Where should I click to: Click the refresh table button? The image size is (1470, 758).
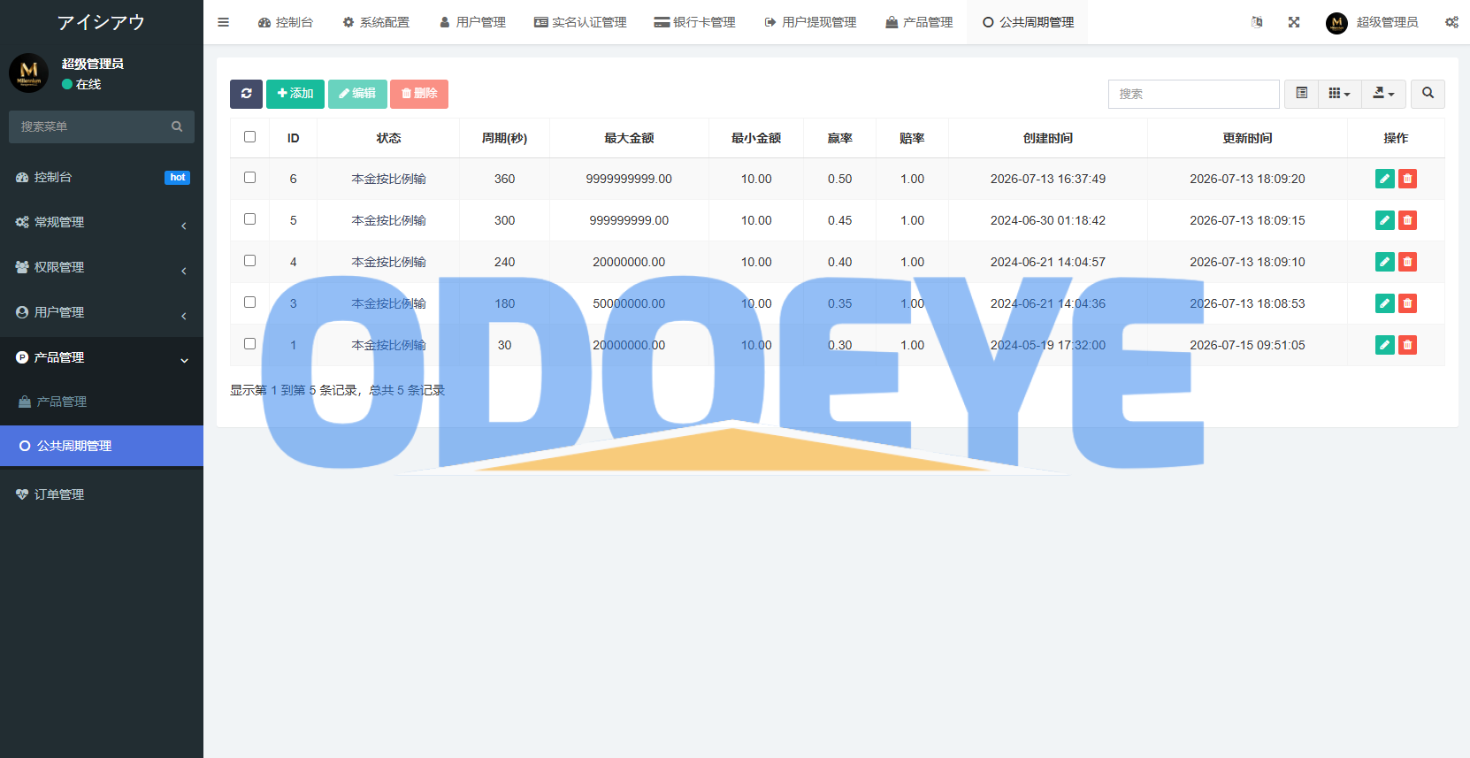point(246,94)
